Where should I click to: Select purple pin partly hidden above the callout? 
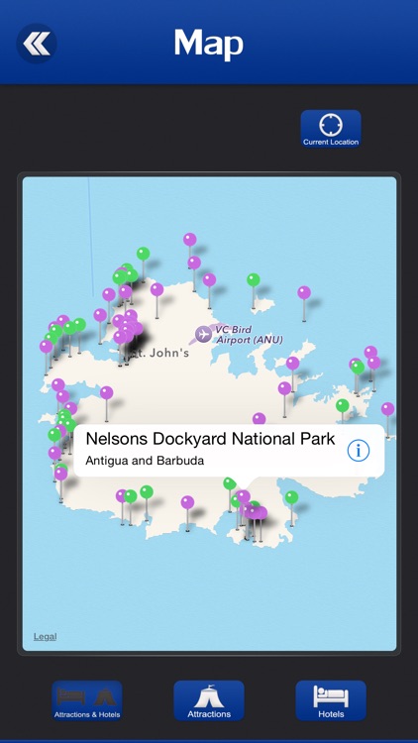click(x=259, y=418)
